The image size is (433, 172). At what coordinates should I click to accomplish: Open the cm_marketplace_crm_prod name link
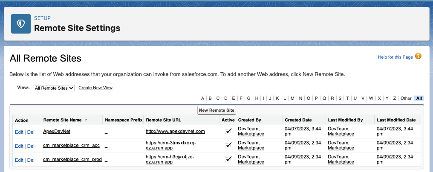tap(72, 159)
